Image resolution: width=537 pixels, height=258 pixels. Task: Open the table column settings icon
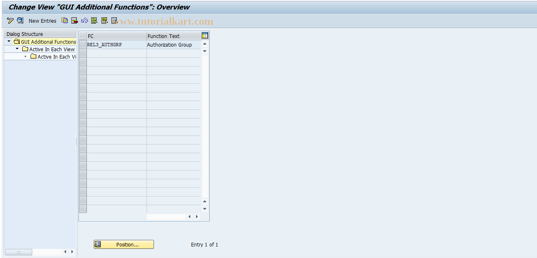pos(205,36)
